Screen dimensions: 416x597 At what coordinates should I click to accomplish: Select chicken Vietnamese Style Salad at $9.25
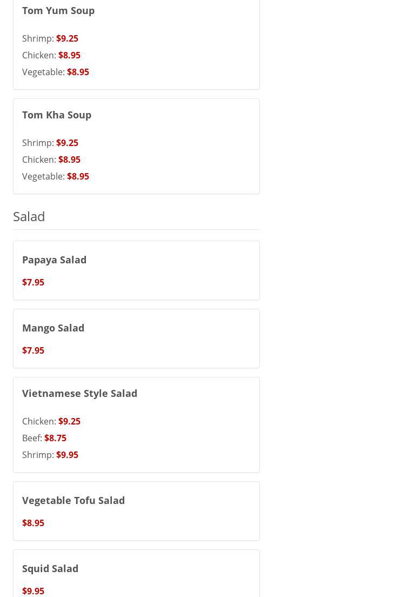(x=69, y=421)
